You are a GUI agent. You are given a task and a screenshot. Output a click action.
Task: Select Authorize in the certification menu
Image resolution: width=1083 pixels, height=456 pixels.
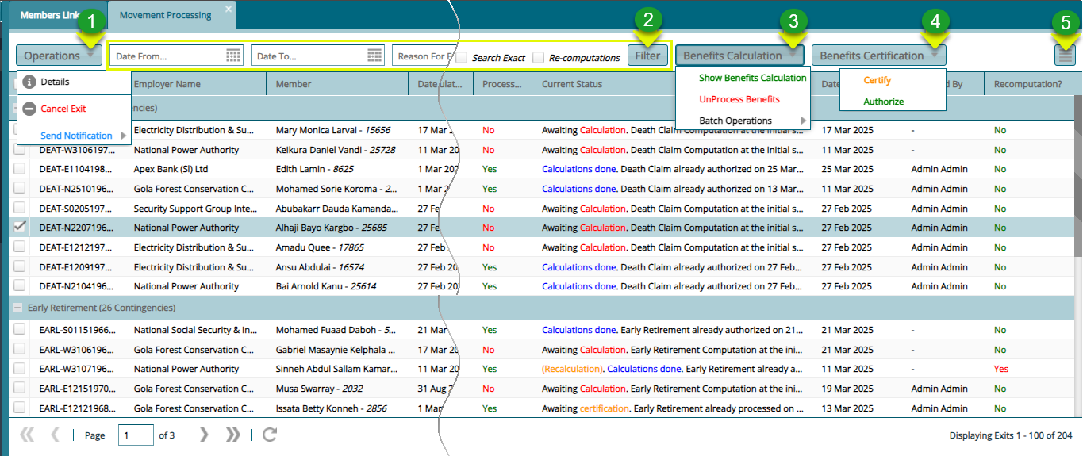coord(883,102)
